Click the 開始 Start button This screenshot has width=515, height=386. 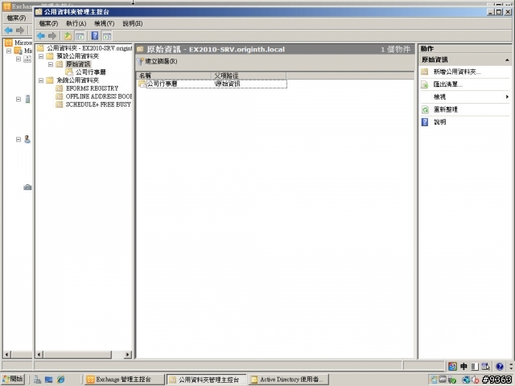tap(13, 379)
